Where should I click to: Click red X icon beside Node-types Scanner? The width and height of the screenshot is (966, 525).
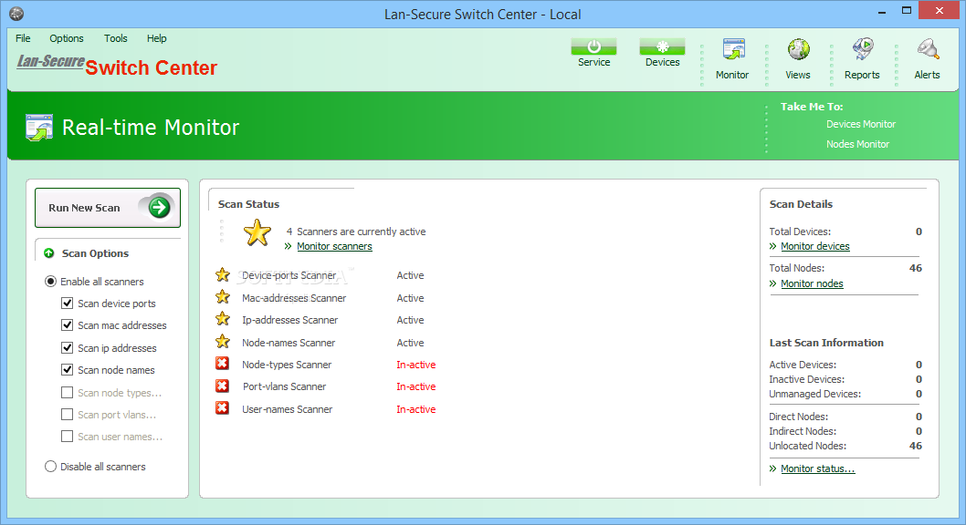click(223, 364)
